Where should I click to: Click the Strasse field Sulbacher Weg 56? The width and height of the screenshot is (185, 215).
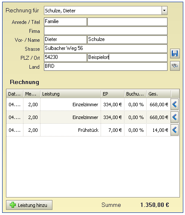pyautogui.click(x=106, y=49)
